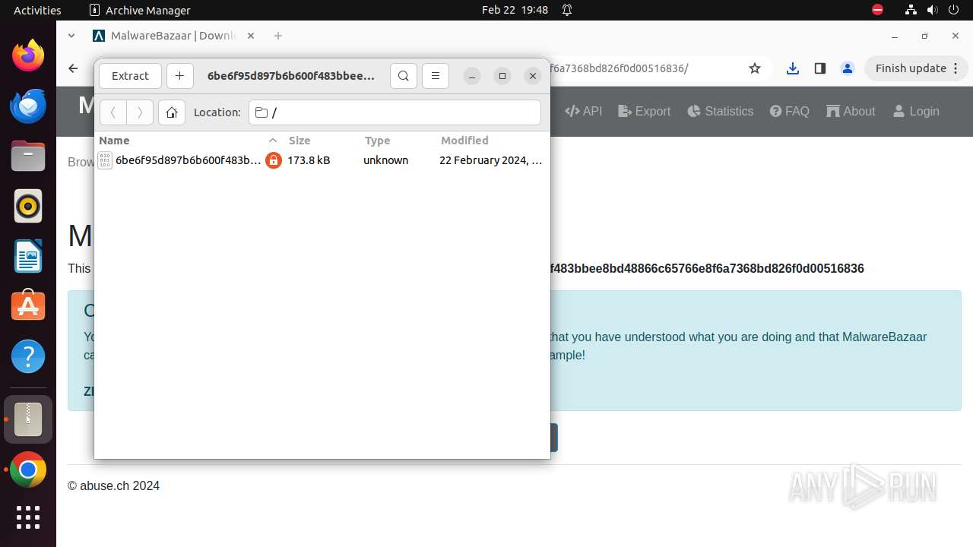Minimize the Archive Manager window
The image size is (973, 547).
[x=472, y=76]
